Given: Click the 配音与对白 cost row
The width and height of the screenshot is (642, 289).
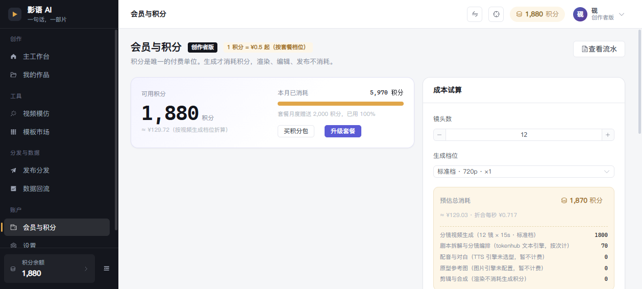Looking at the screenshot, I should coord(524,257).
